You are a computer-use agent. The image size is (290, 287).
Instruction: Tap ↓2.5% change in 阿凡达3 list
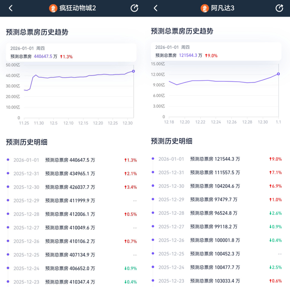point(275,268)
